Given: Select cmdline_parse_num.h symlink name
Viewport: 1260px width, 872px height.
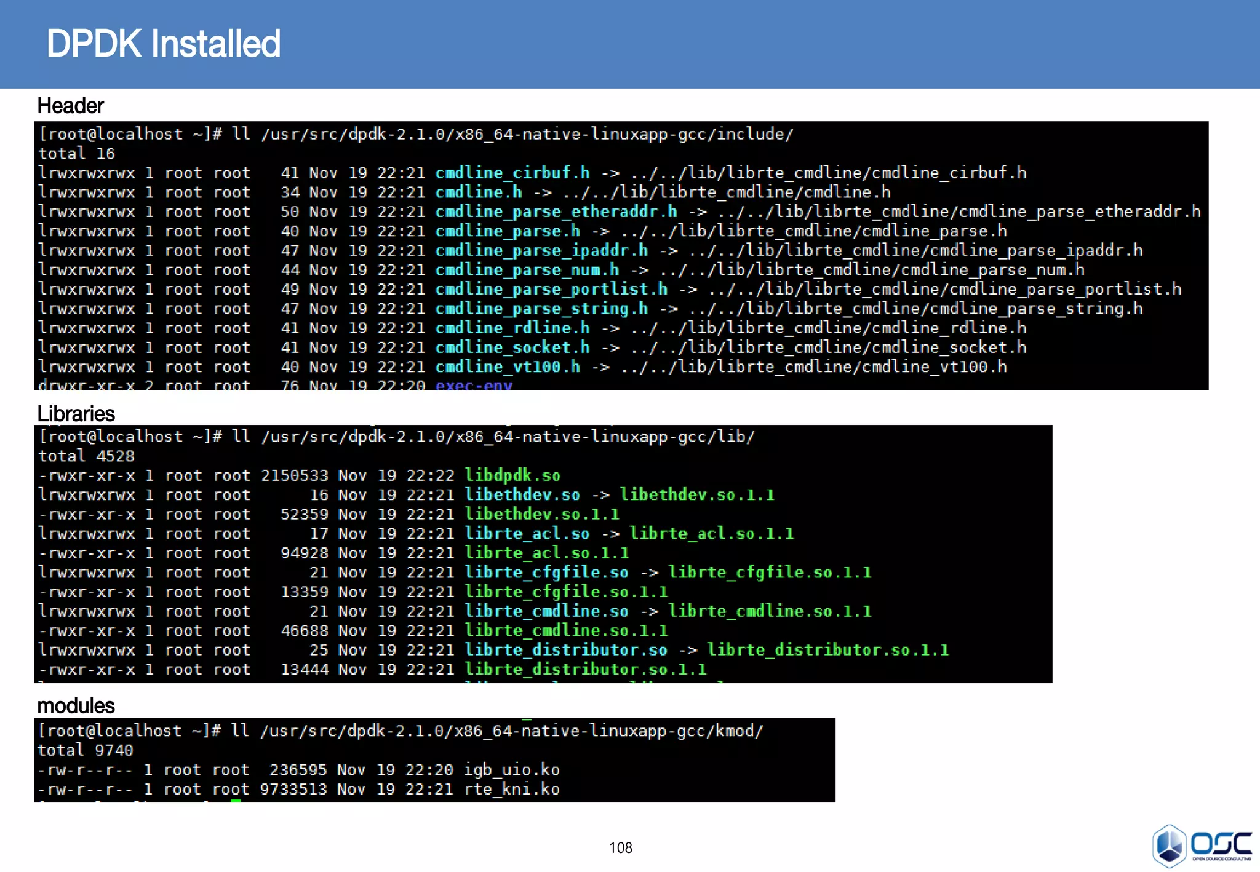Looking at the screenshot, I should (x=527, y=270).
